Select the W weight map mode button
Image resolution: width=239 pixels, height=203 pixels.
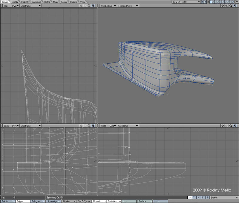[190, 198]
